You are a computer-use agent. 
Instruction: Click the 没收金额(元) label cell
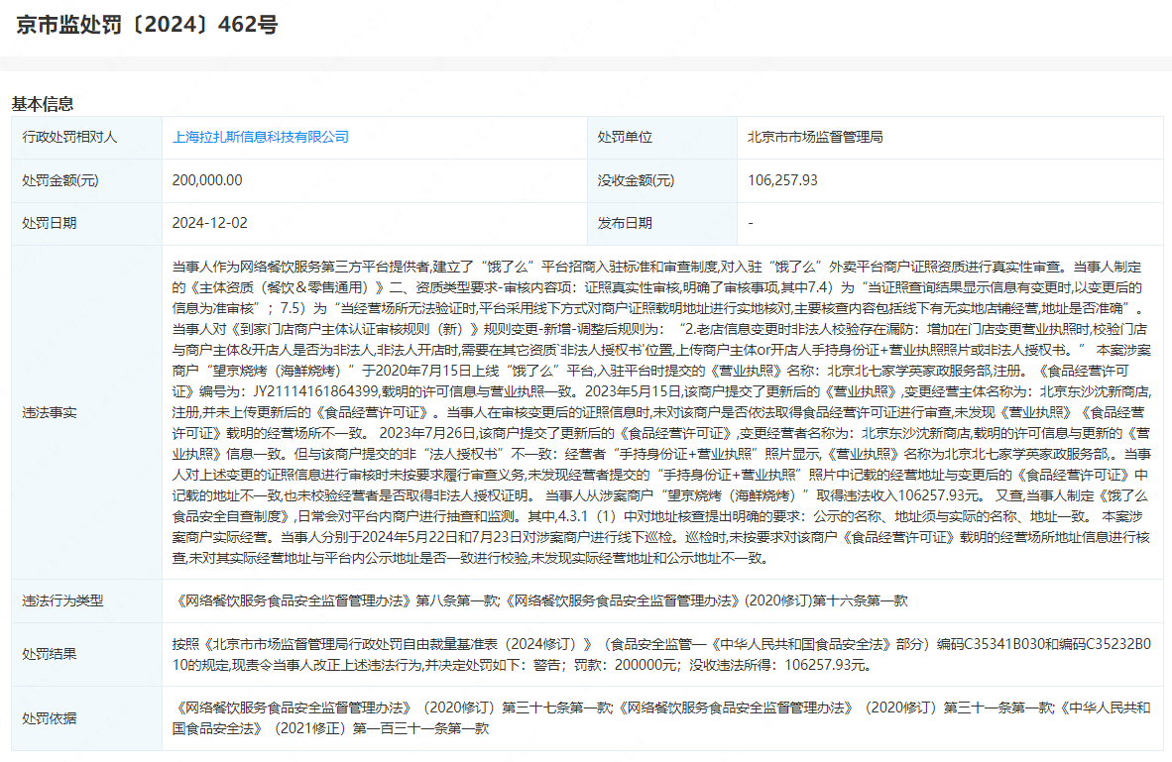(x=636, y=180)
